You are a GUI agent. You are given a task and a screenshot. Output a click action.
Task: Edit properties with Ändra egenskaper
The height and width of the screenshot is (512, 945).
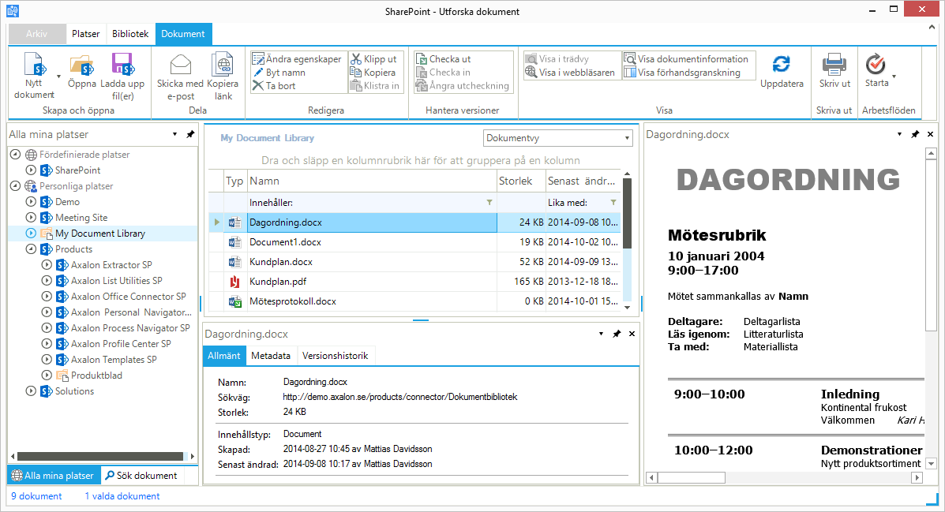pos(297,59)
